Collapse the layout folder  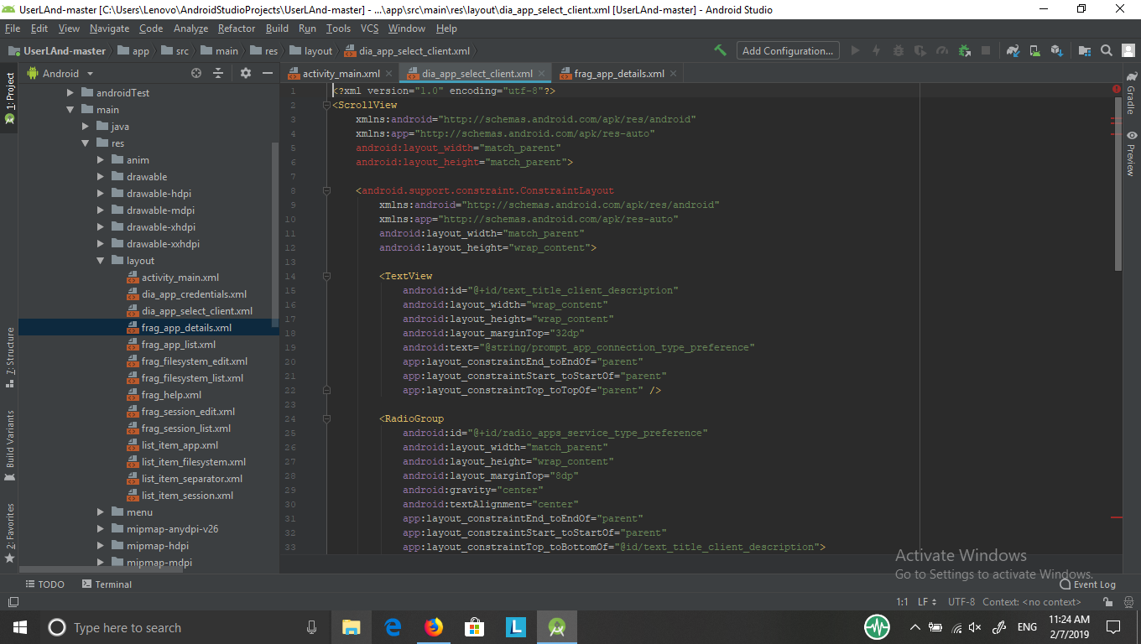101,260
